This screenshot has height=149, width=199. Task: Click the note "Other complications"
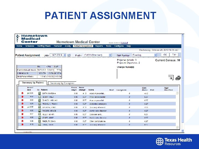click(97, 121)
